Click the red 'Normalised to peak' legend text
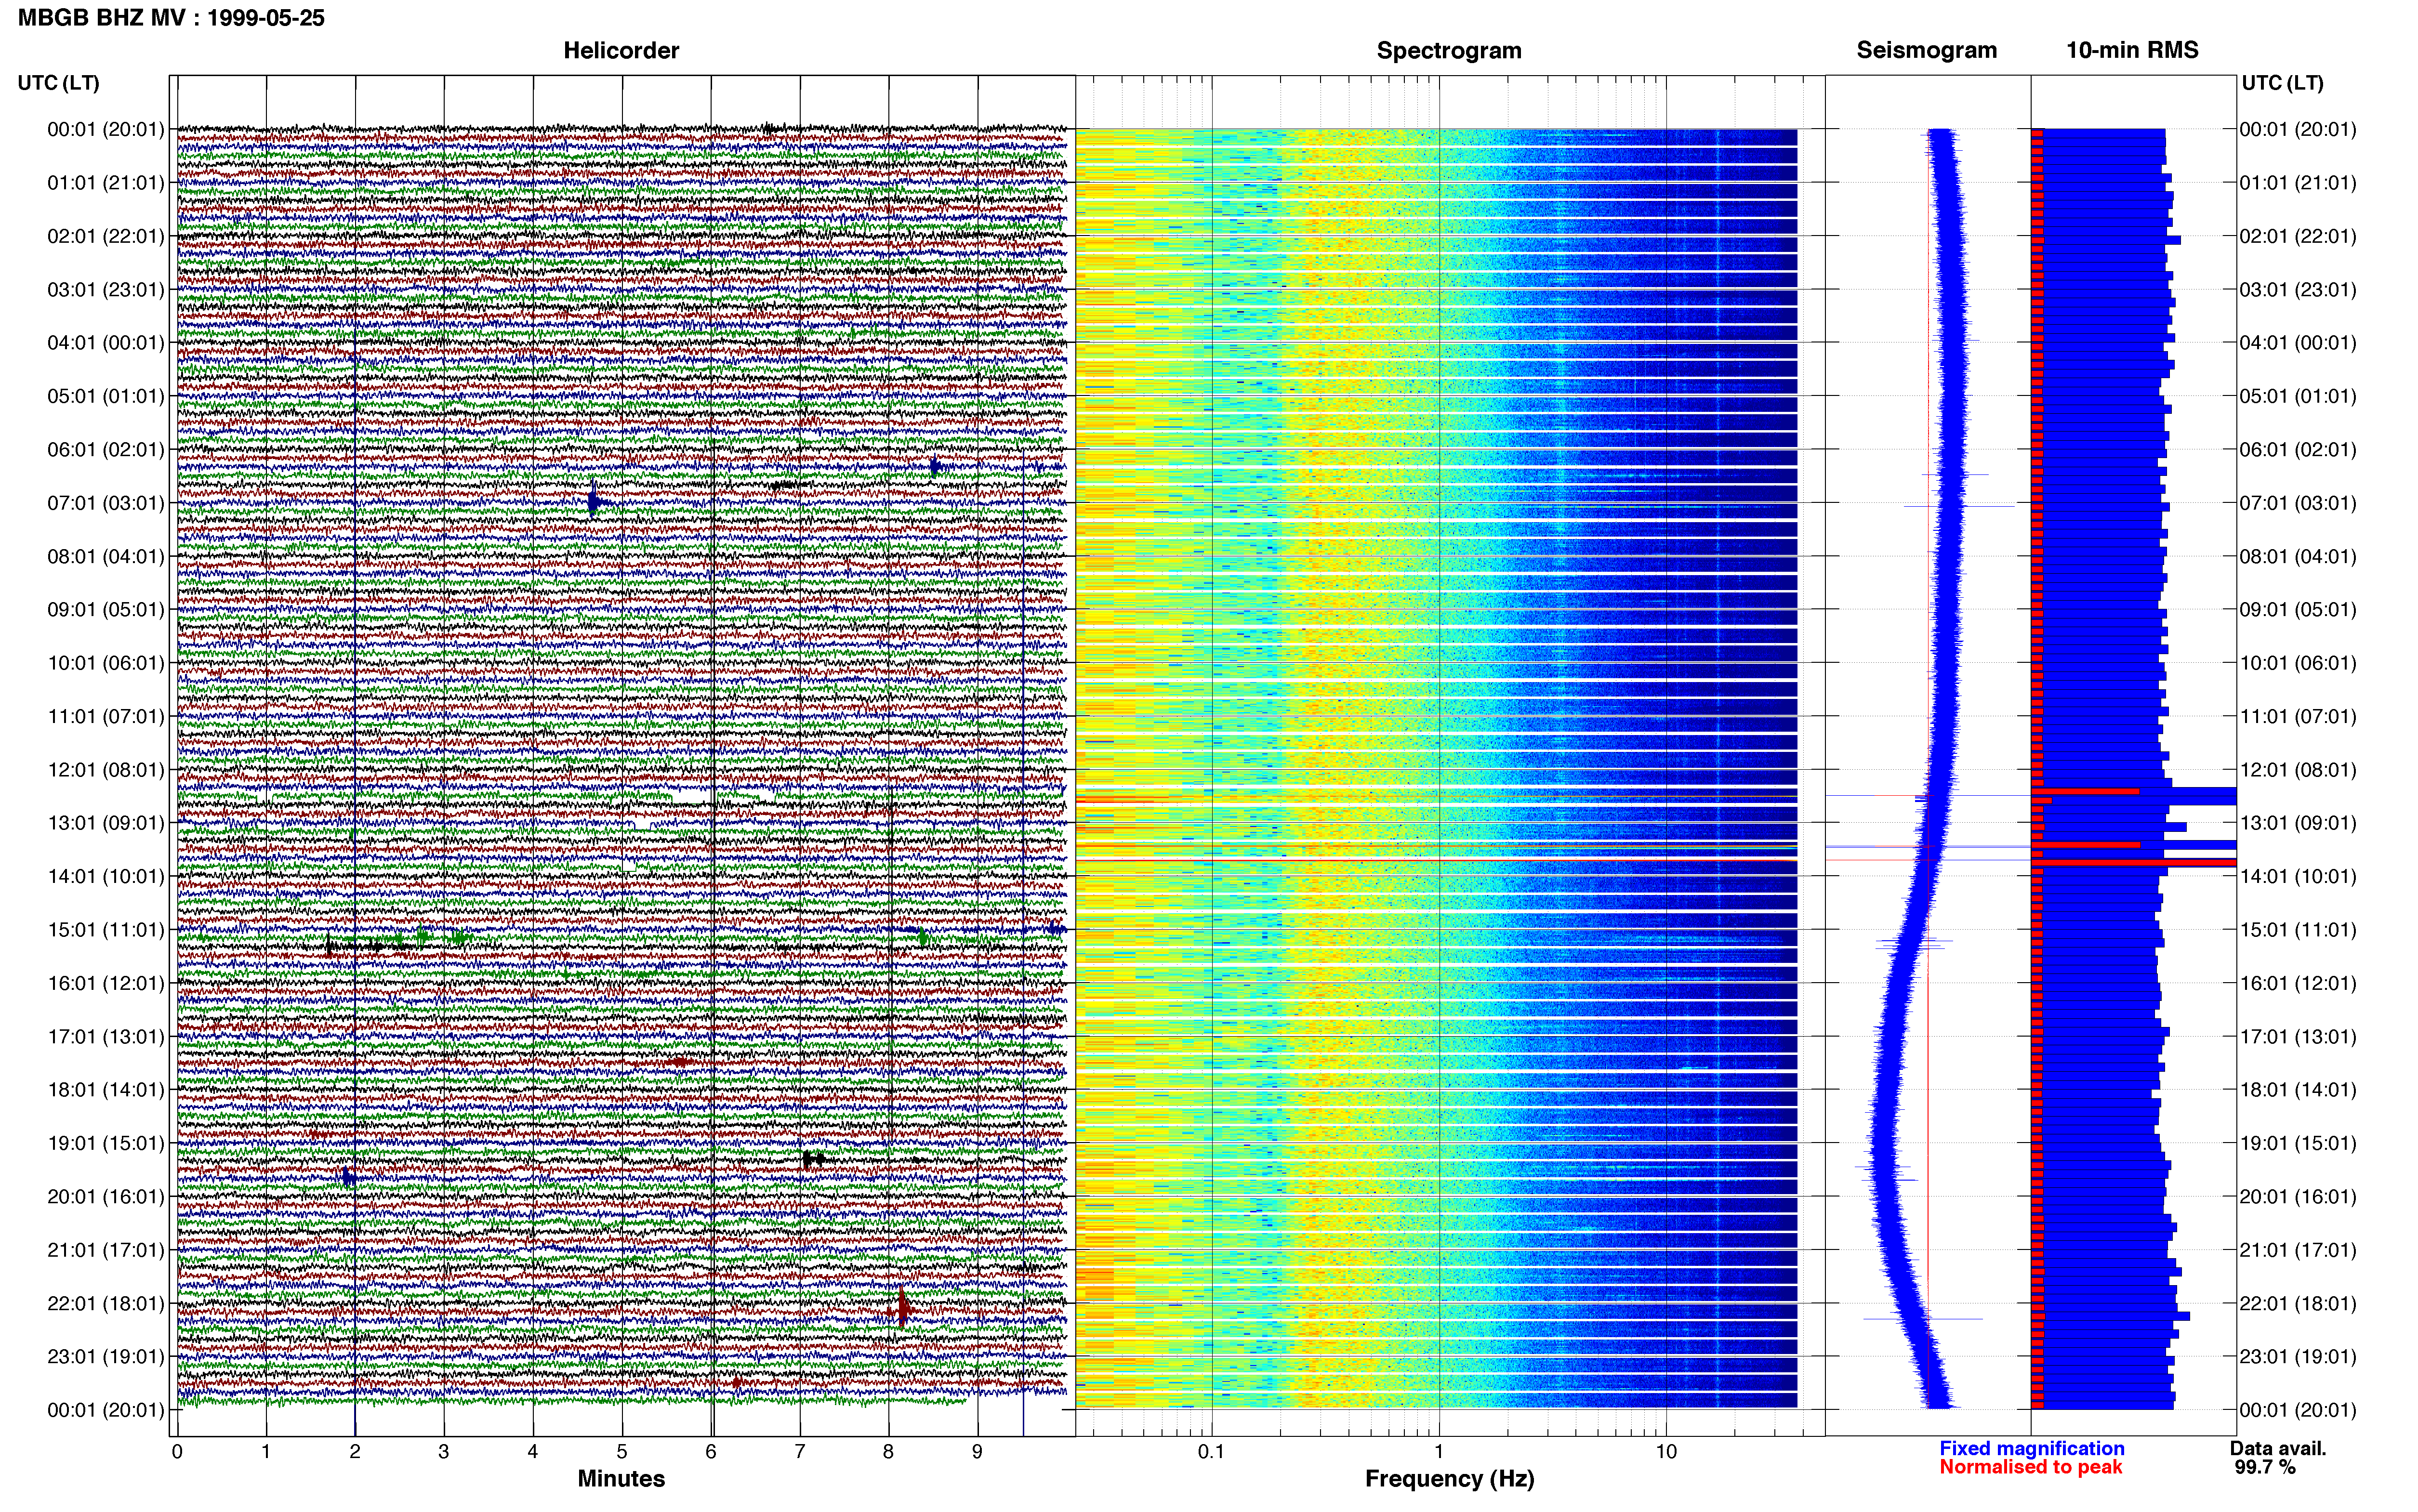This screenshot has height=1512, width=2418. 2030,1467
